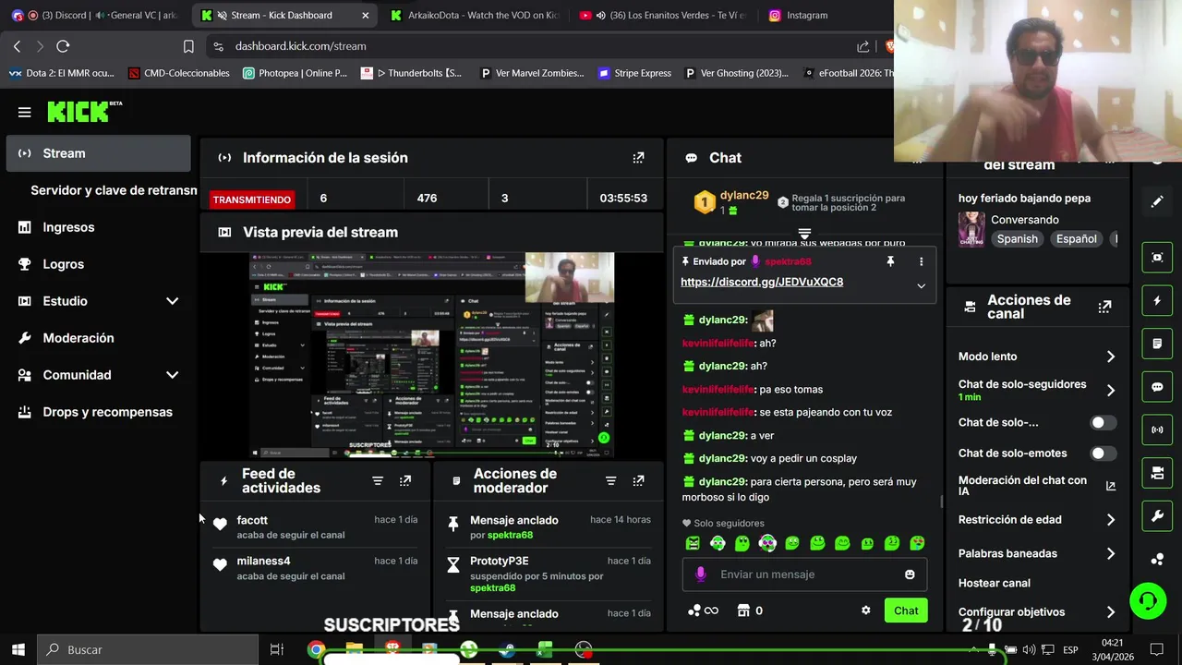Click the Enviar un mensaje field

[804, 574]
